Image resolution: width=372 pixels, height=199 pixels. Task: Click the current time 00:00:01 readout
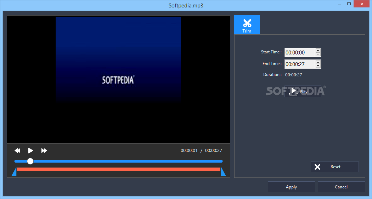tap(189, 151)
